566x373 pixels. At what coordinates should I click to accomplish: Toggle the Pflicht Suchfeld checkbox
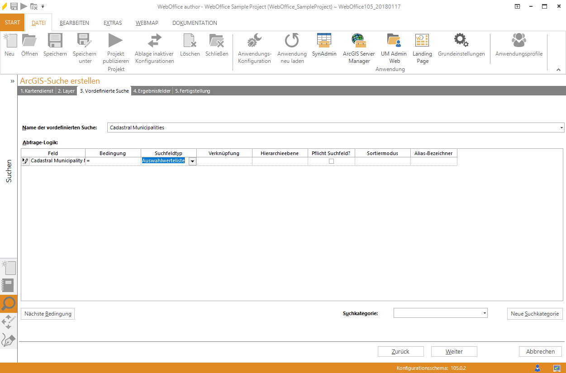coord(331,161)
